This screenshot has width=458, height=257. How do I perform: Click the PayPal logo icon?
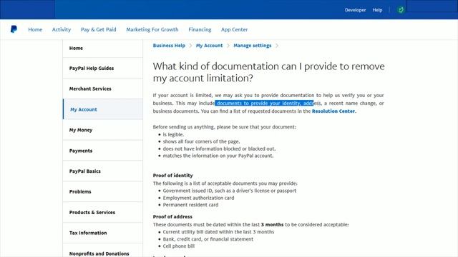(14, 29)
